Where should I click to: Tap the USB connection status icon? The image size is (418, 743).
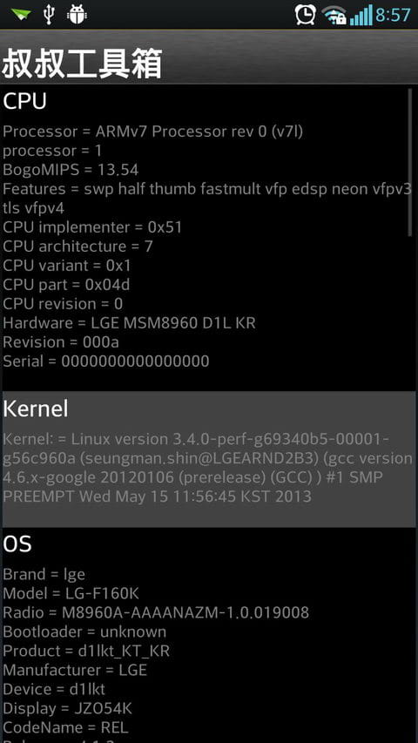(49, 15)
